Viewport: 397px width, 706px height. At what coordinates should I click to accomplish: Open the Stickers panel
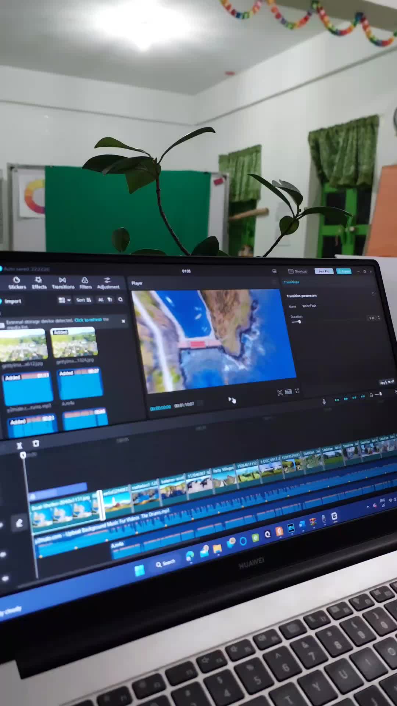coord(17,283)
